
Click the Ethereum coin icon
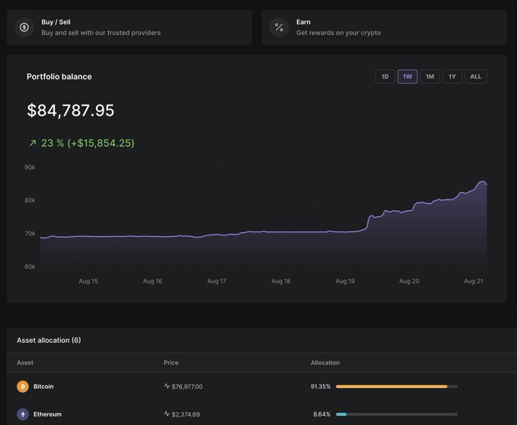click(x=23, y=414)
